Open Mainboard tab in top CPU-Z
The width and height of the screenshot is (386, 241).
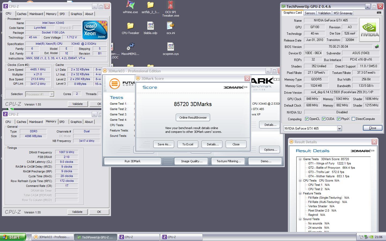(36, 14)
